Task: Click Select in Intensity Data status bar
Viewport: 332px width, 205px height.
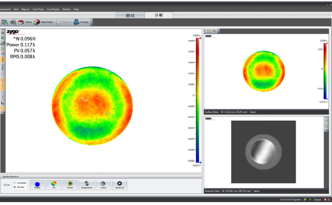Action: (x=257, y=191)
